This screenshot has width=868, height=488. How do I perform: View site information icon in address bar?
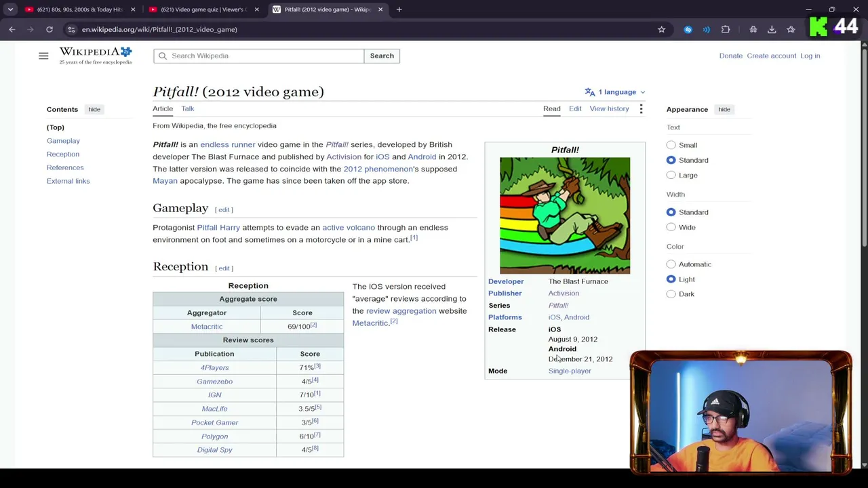point(71,29)
